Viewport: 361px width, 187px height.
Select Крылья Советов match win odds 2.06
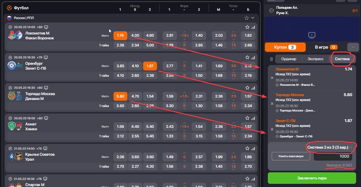pos(120,157)
